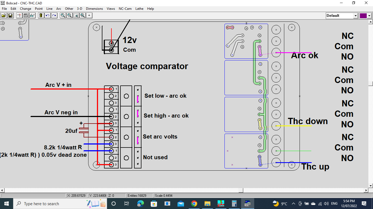Click the vertical scrollbar up arrow
The height and width of the screenshot is (209, 373).
(371, 21)
